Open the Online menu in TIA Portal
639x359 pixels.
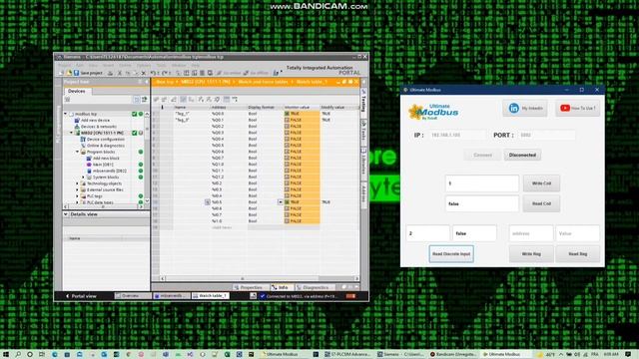coord(125,65)
